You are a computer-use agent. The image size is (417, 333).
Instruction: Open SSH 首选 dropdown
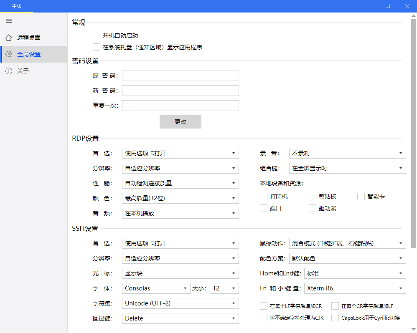[181, 243]
